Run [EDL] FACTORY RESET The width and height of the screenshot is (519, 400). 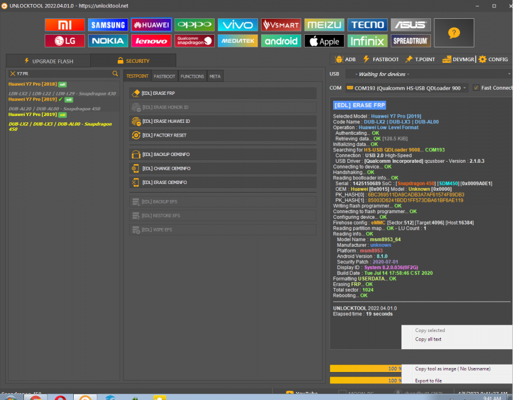tap(223, 135)
